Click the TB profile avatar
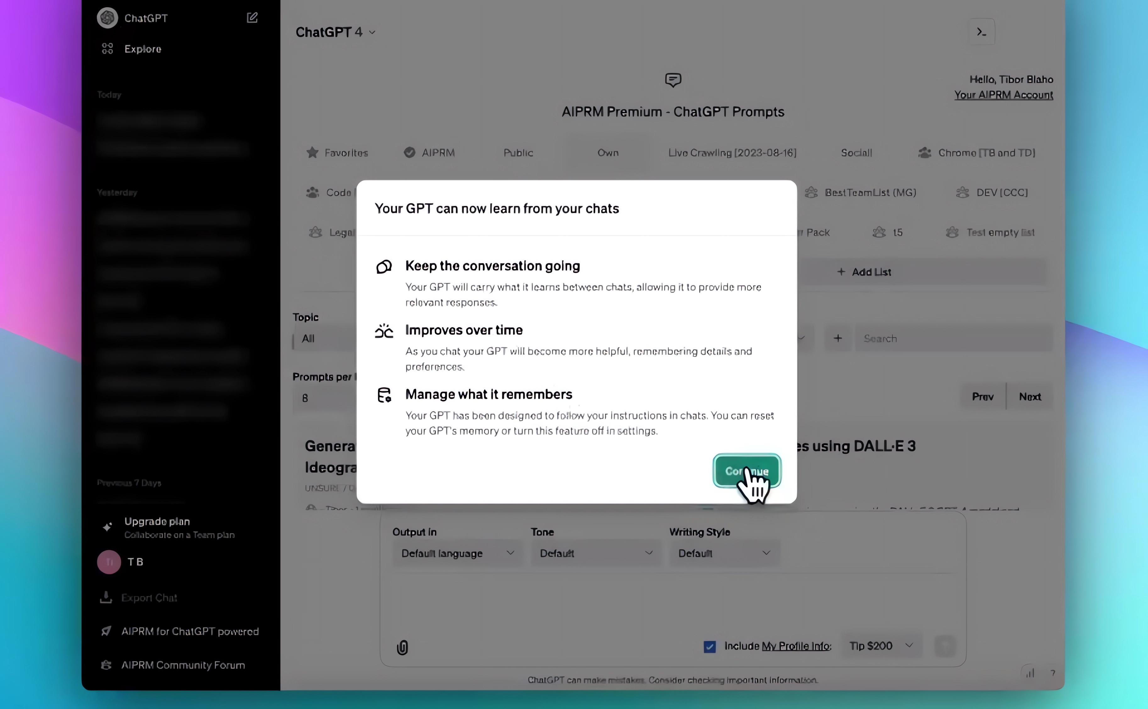Screen dimensions: 1148x709 tap(109, 562)
